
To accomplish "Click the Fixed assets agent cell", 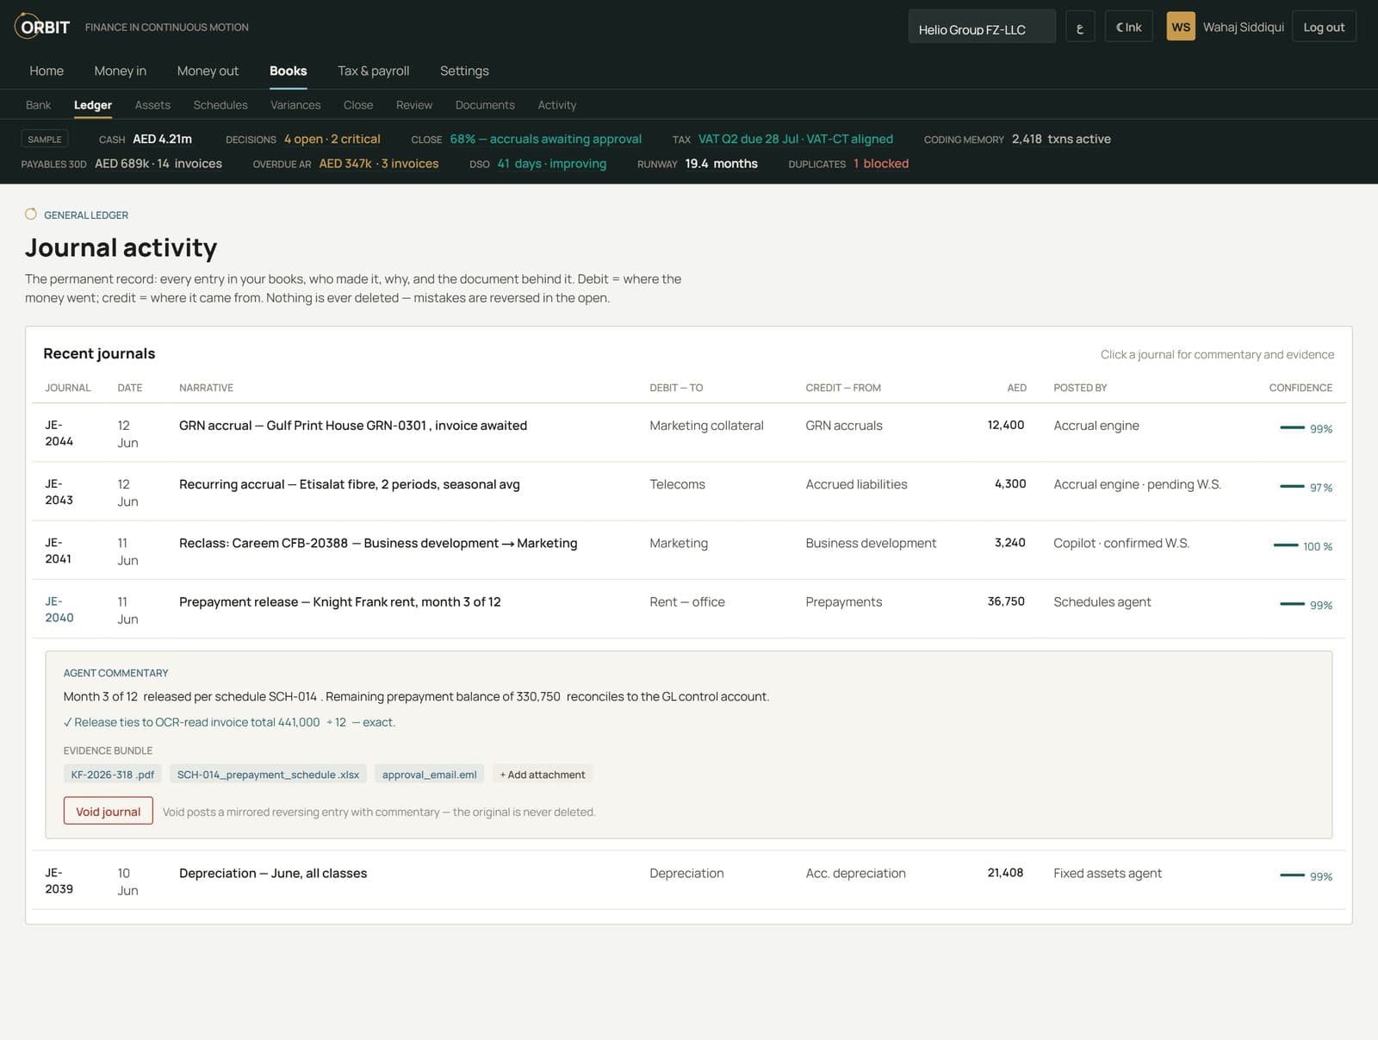I will click(x=1108, y=873).
